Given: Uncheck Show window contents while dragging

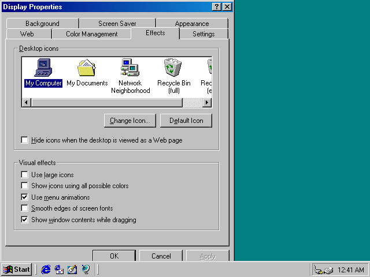Looking at the screenshot, I should (24, 219).
